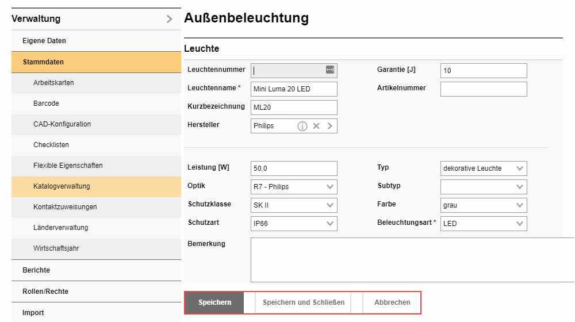Select Katalogverwaltung menu item
575x322 pixels.
[x=62, y=186]
